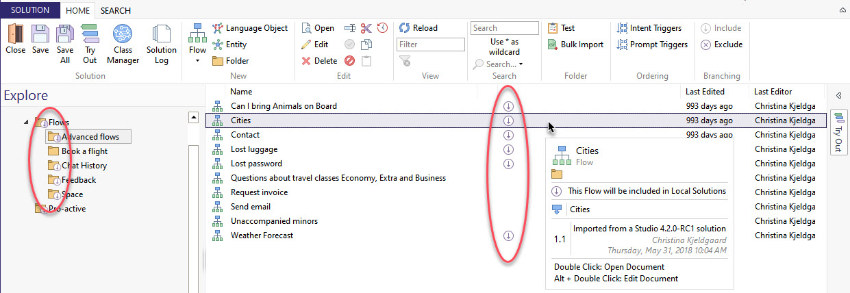The image size is (850, 293).
Task: Expand the Search options dropdown
Action: coord(521,64)
